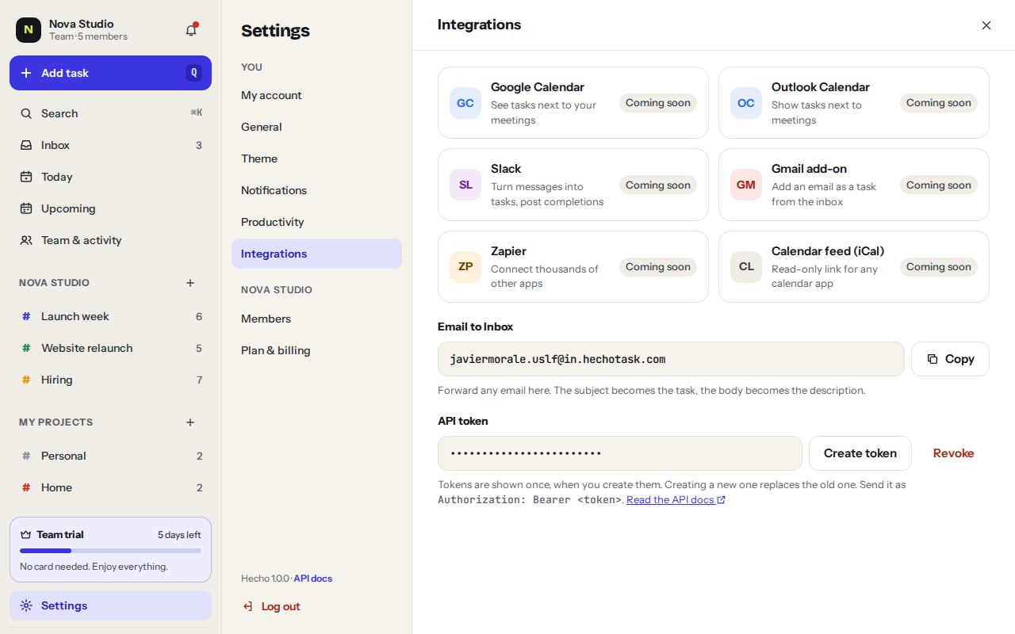Click the Search magnifier icon
The image size is (1015, 634).
pos(26,113)
